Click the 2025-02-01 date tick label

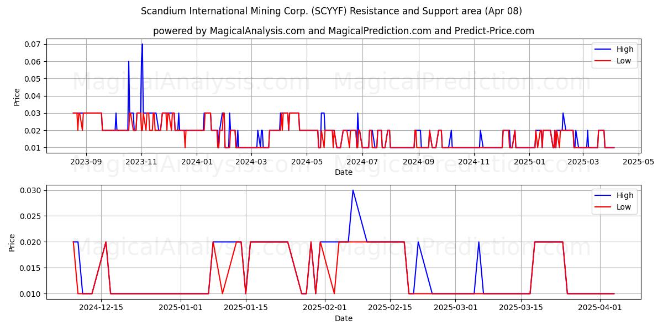pos(325,308)
